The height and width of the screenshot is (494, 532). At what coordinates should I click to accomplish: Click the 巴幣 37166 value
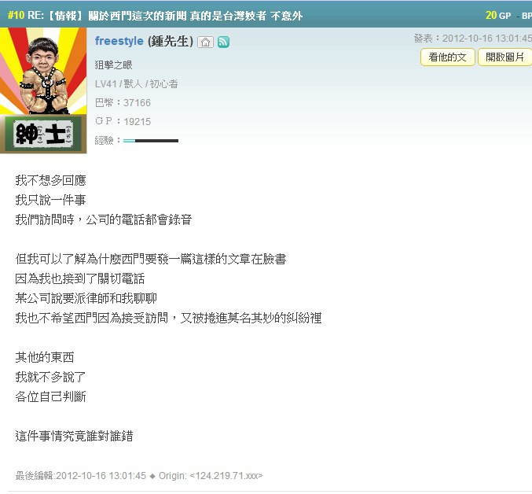tap(137, 103)
